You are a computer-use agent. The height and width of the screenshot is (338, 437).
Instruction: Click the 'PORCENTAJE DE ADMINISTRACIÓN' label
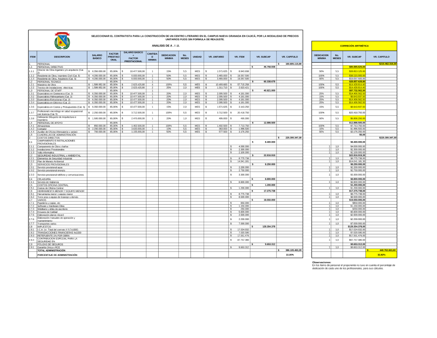click(x=57, y=255)
